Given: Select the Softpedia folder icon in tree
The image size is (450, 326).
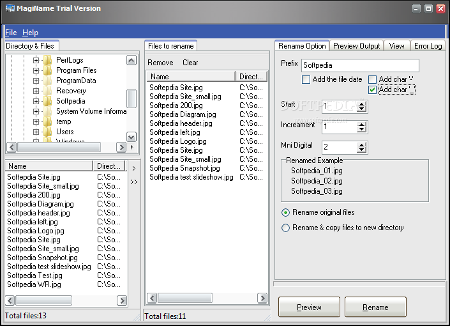Looking at the screenshot, I should tap(48, 101).
